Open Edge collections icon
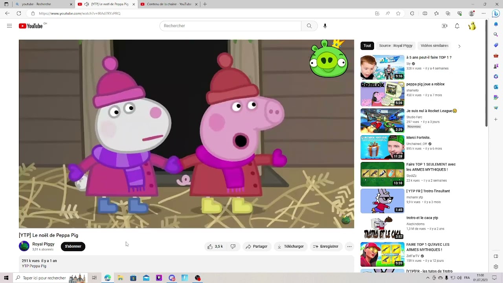This screenshot has height=283, width=503. point(448,13)
